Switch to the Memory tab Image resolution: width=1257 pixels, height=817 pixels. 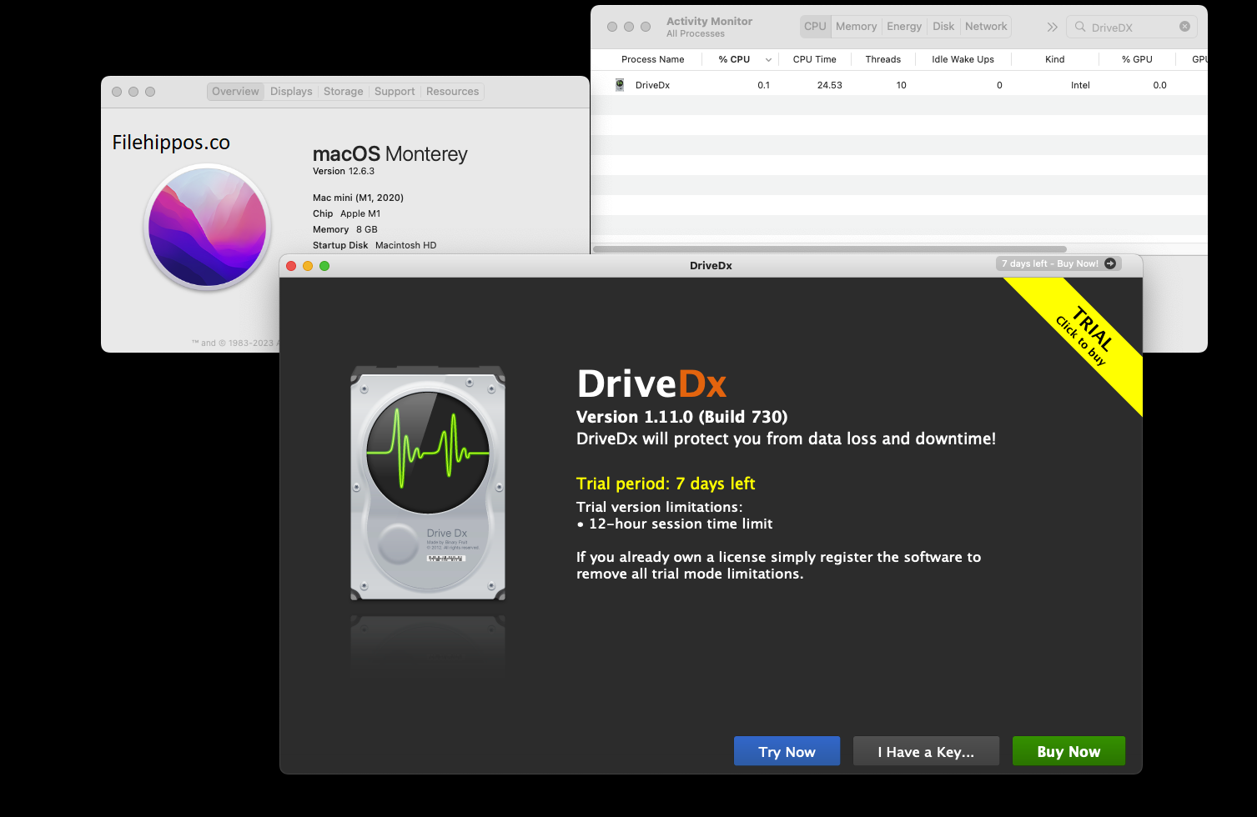tap(856, 27)
